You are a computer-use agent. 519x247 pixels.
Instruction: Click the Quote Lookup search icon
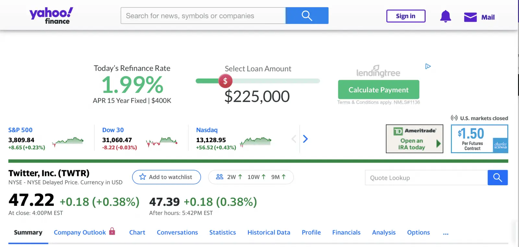coord(498,178)
